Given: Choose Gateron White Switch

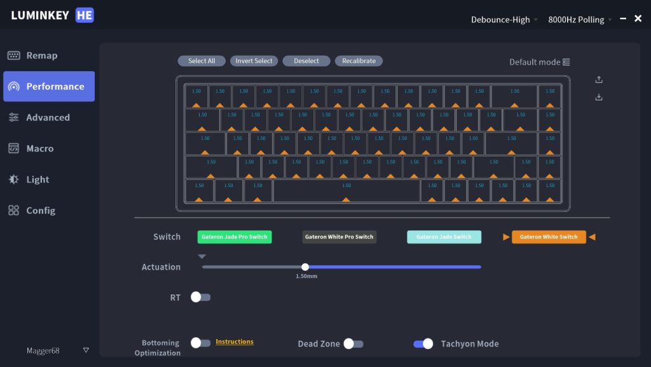Looking at the screenshot, I should [x=549, y=237].
